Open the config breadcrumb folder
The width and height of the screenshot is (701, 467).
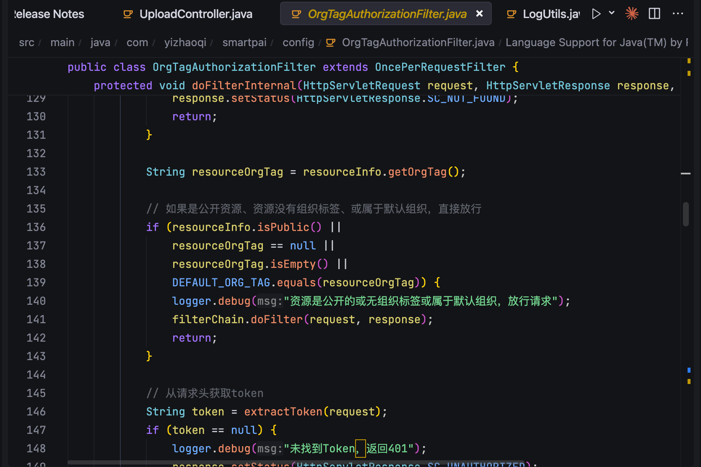pos(298,42)
